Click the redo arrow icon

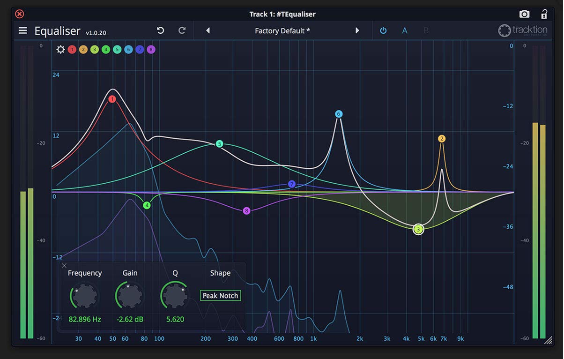pos(182,30)
